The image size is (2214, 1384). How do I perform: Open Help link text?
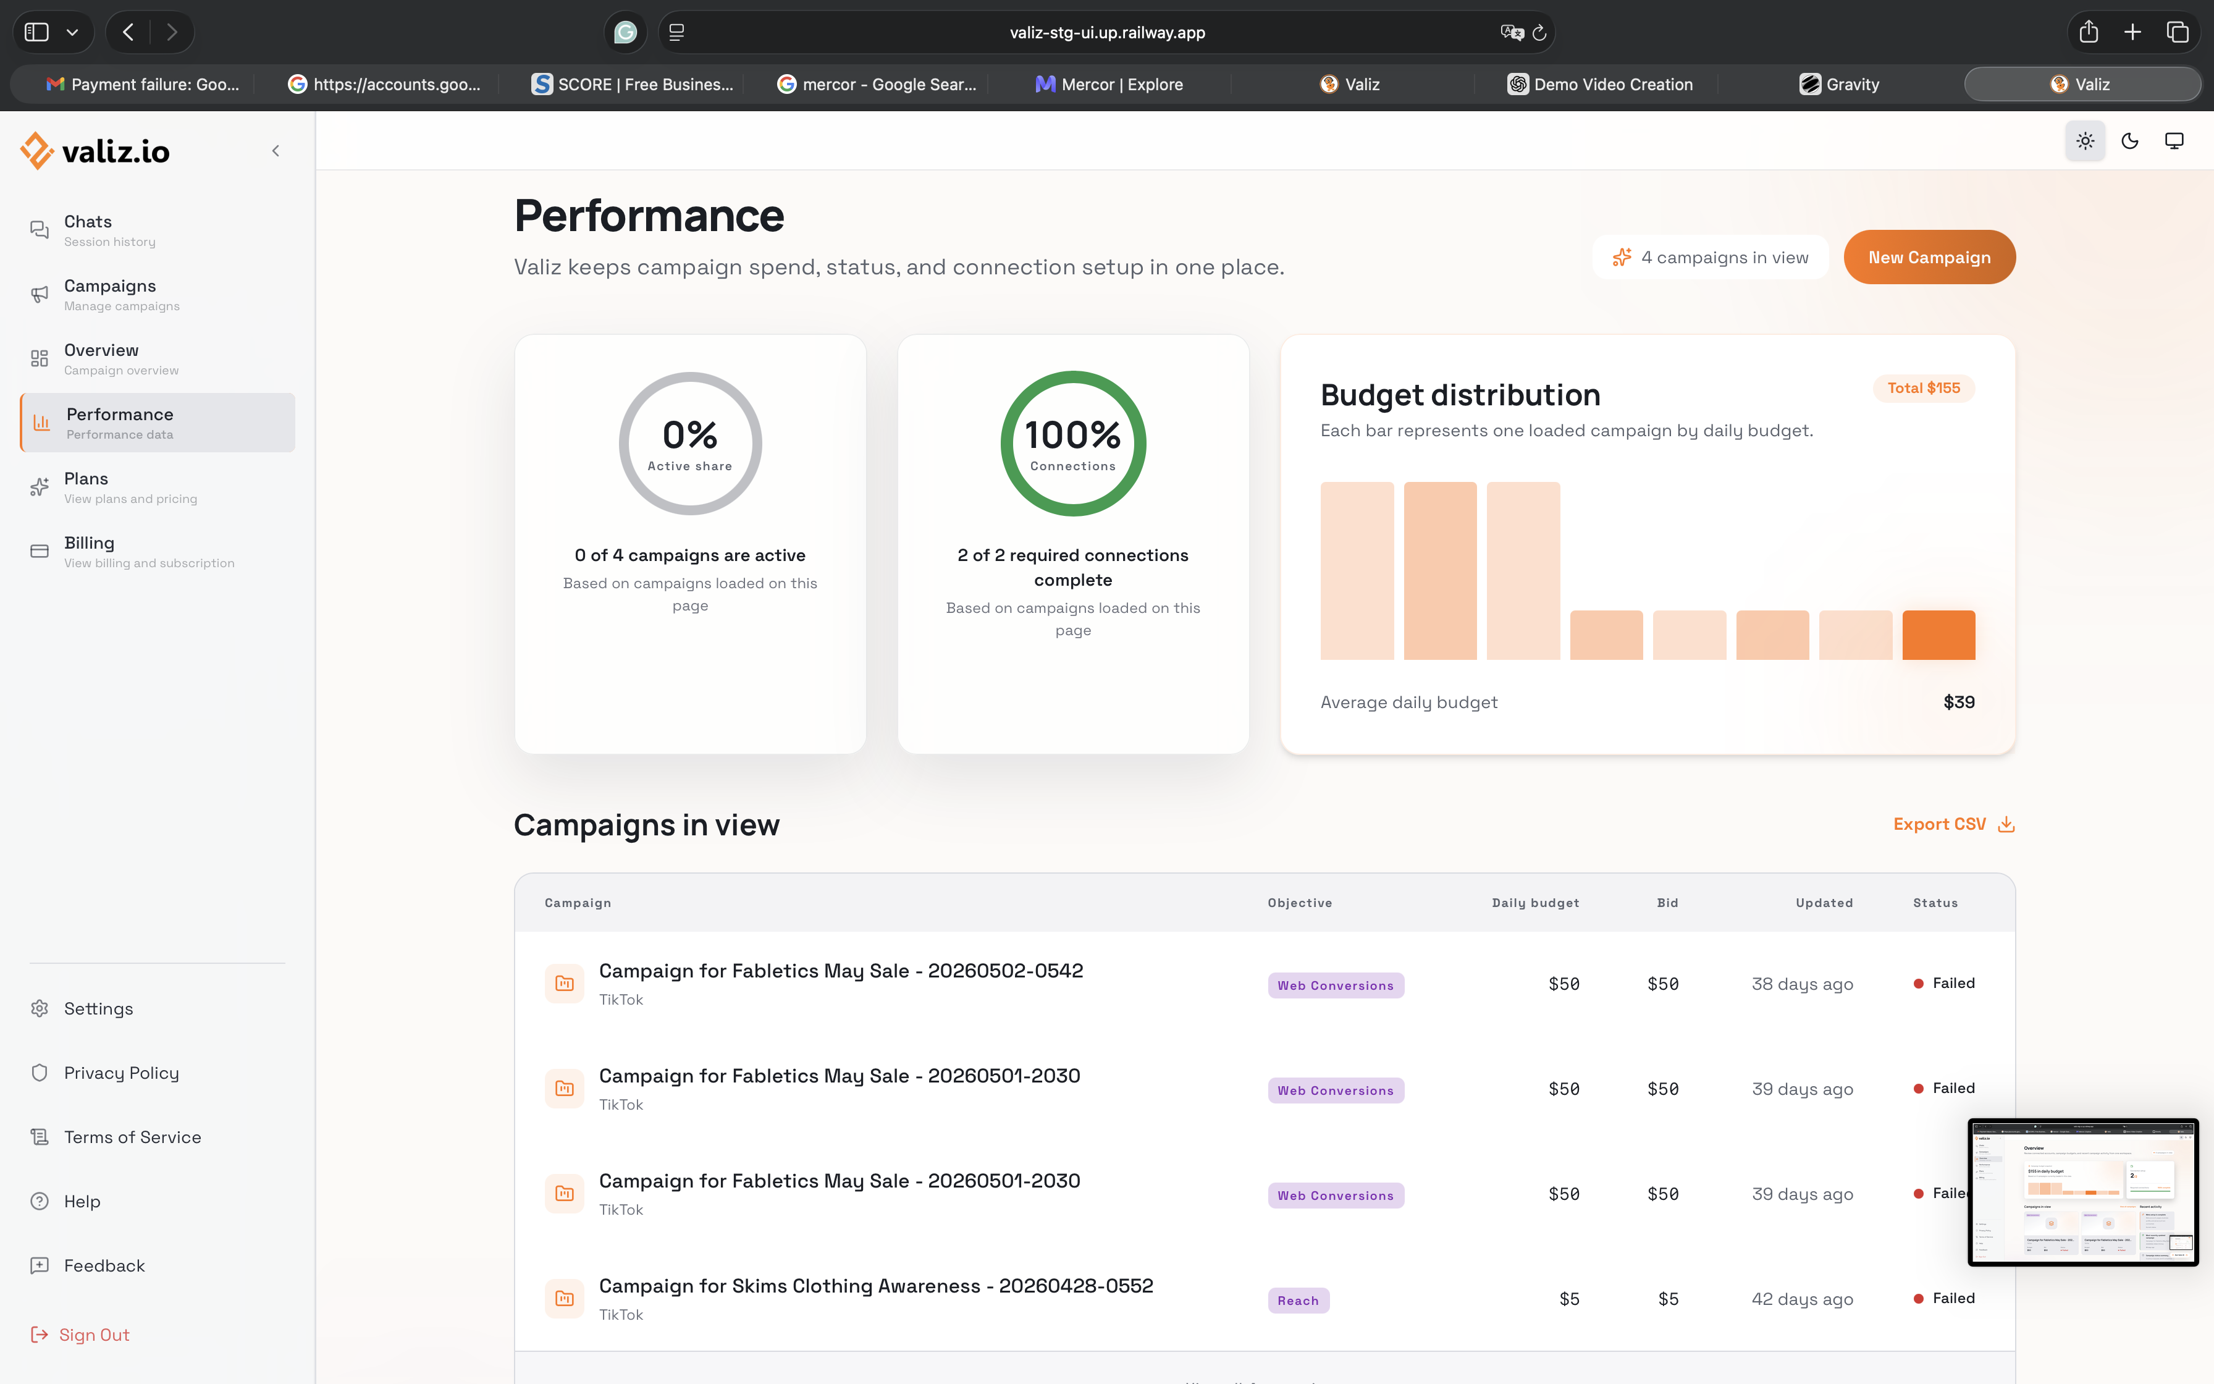pos(82,1201)
